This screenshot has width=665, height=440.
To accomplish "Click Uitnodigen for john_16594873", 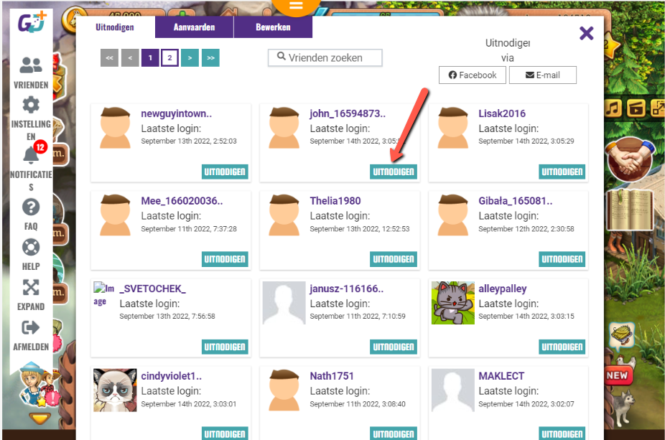I will [393, 172].
